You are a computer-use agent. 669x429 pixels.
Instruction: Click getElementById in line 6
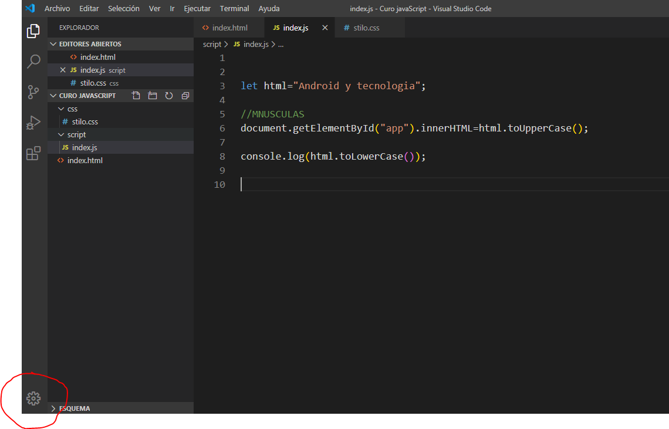click(x=333, y=128)
